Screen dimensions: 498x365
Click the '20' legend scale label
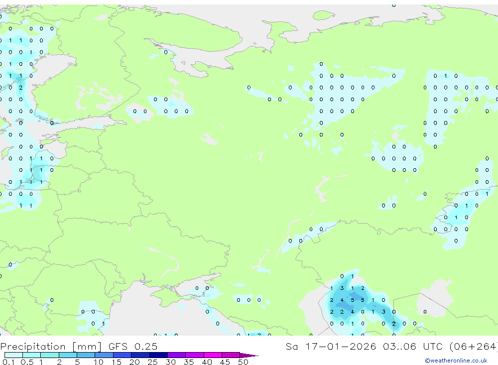(134, 362)
